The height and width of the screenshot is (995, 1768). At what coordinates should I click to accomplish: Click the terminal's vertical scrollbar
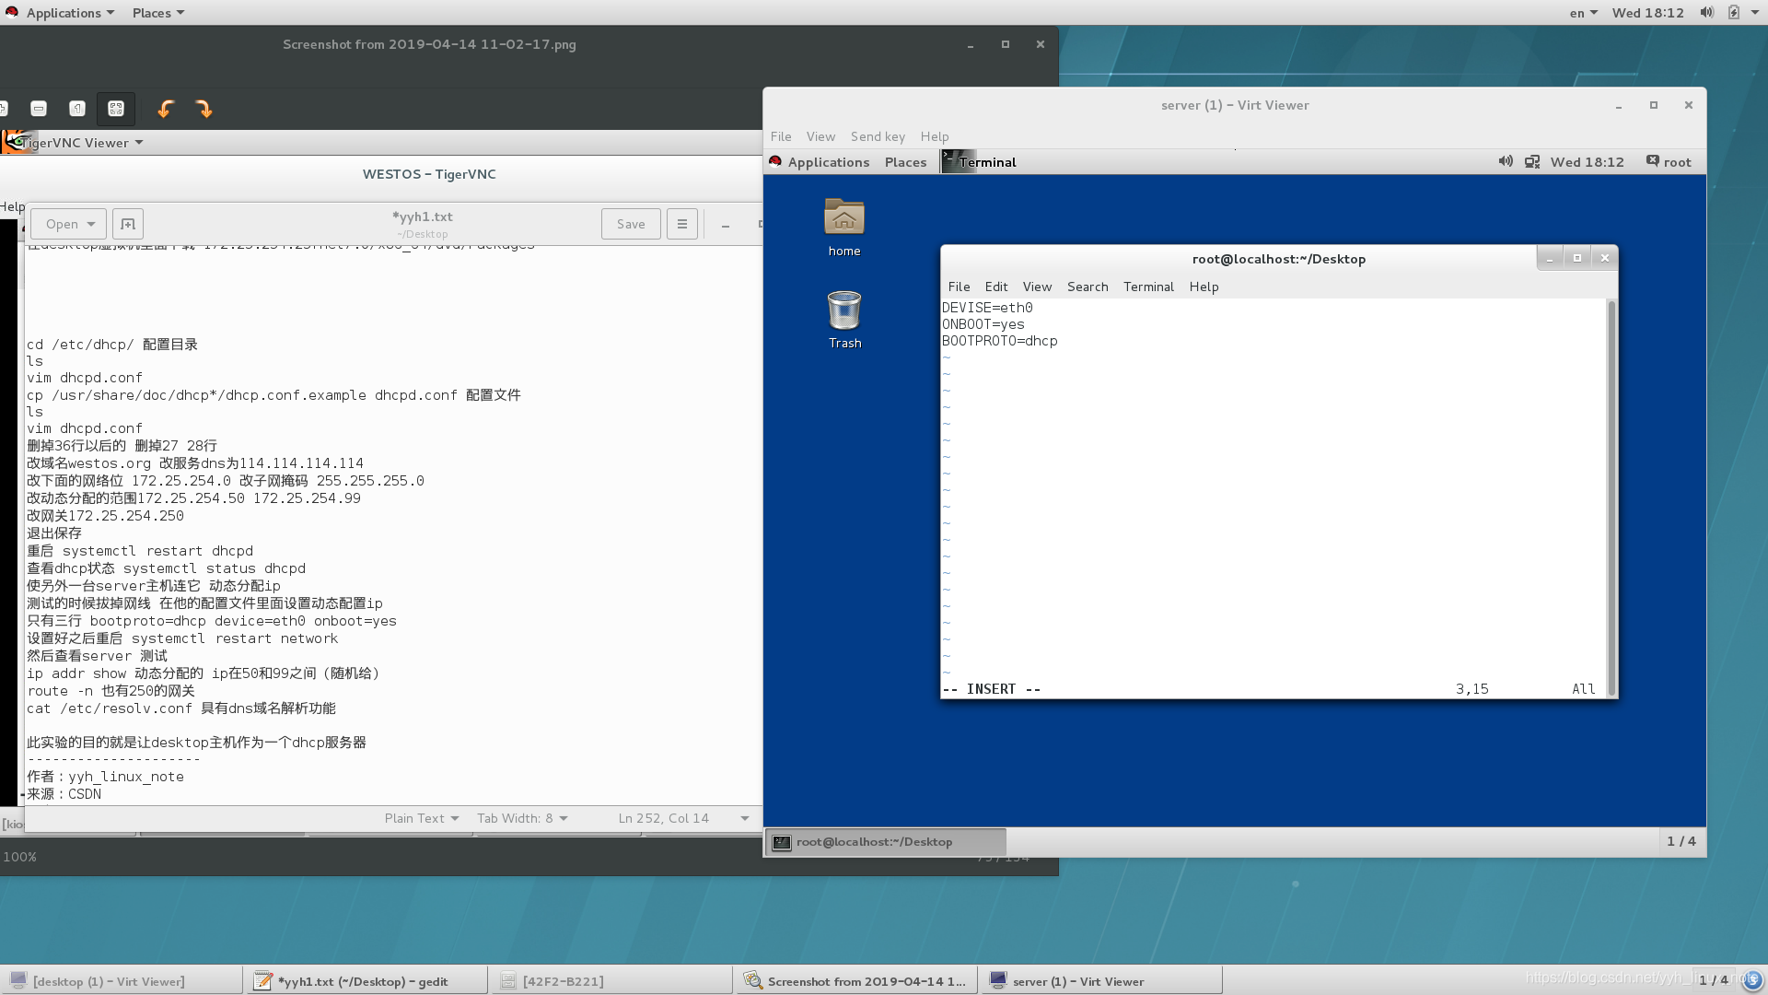[1611, 497]
